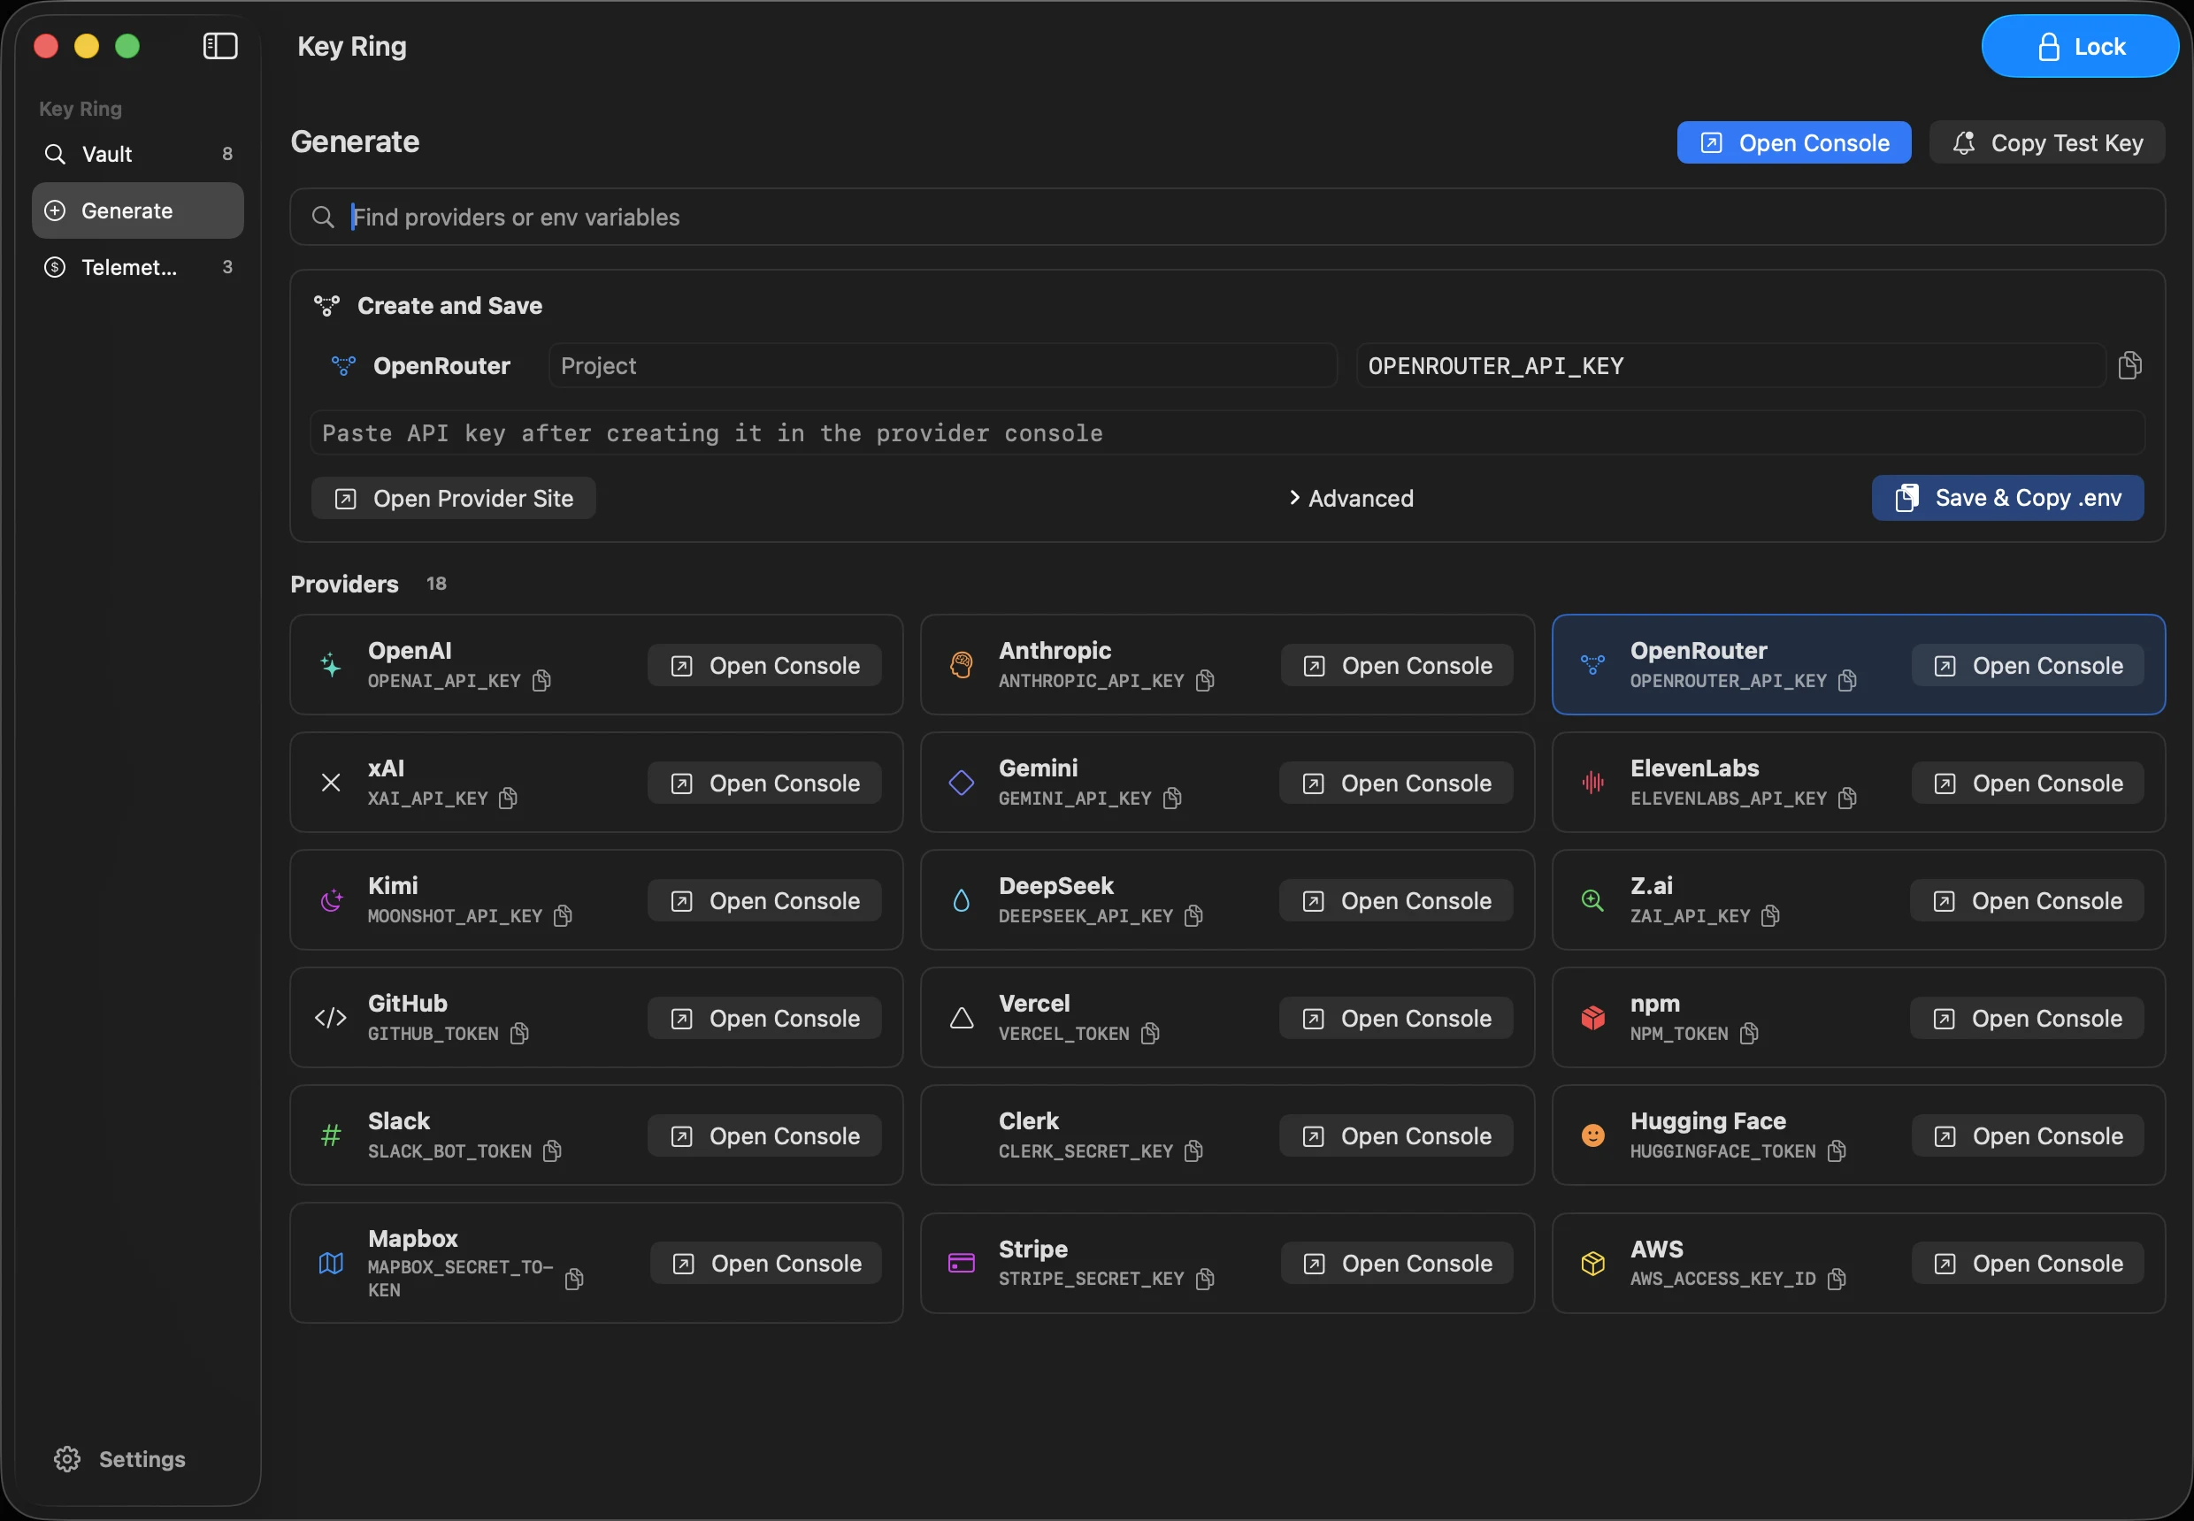The image size is (2194, 1521).
Task: Click the Hugging Face emoji icon
Action: (1593, 1135)
